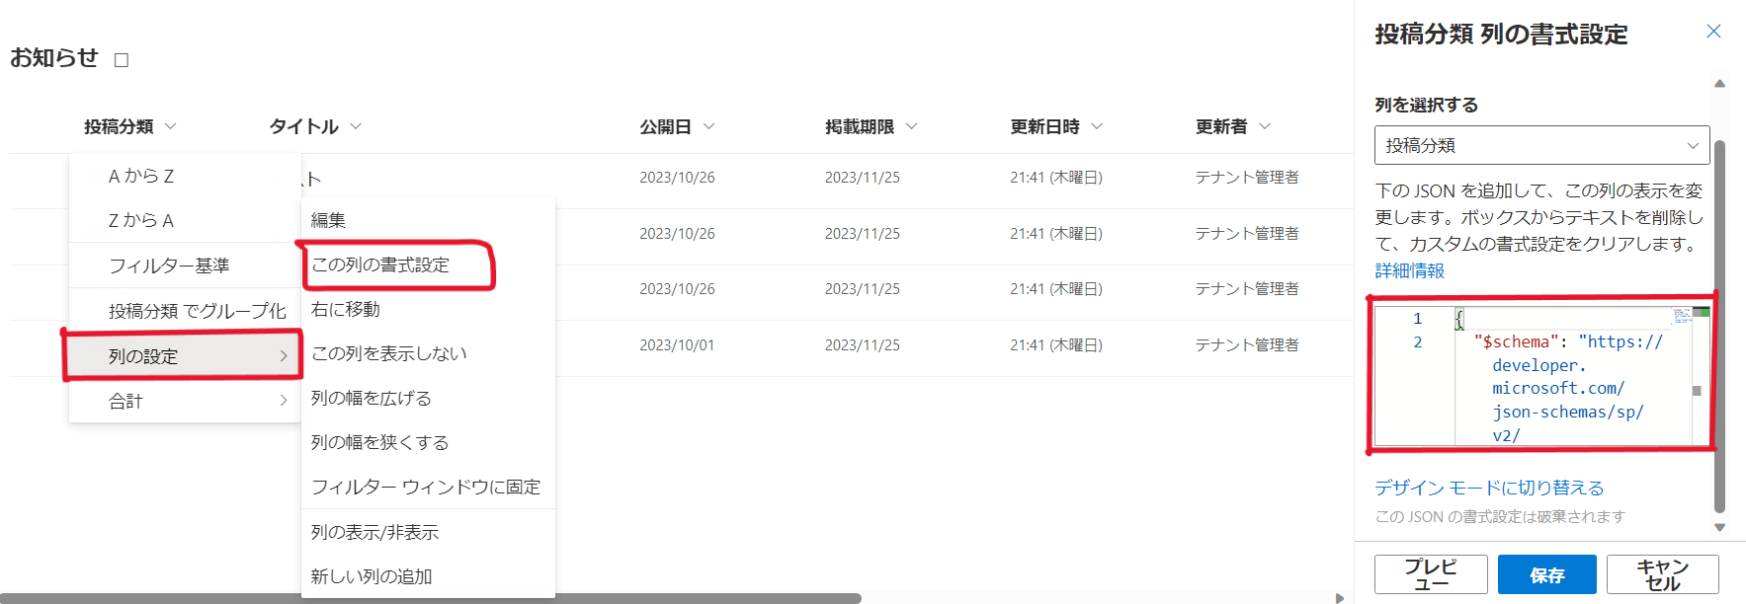Open the 公開日 column header chevron
This screenshot has height=604, width=1746.
(708, 126)
